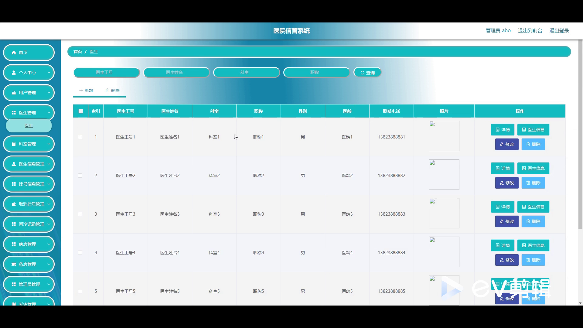This screenshot has height=328, width=583.
Task: Expand the 病房管理 chevron
Action: click(49, 244)
